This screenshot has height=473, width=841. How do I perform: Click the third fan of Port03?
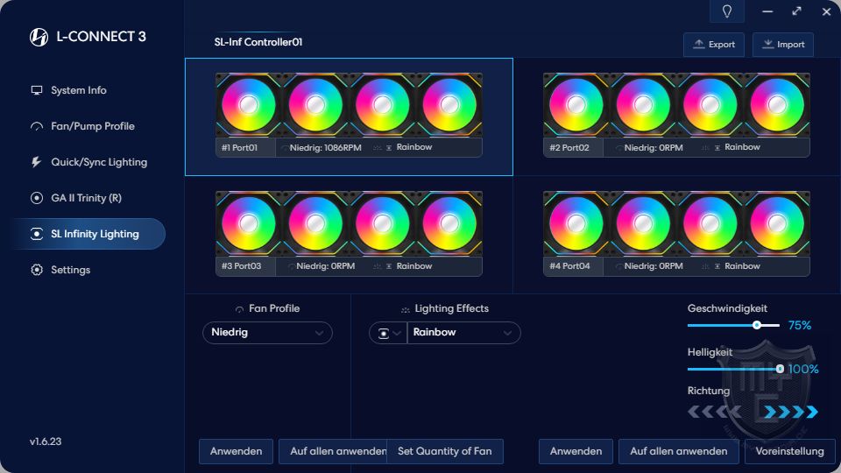[x=383, y=223]
